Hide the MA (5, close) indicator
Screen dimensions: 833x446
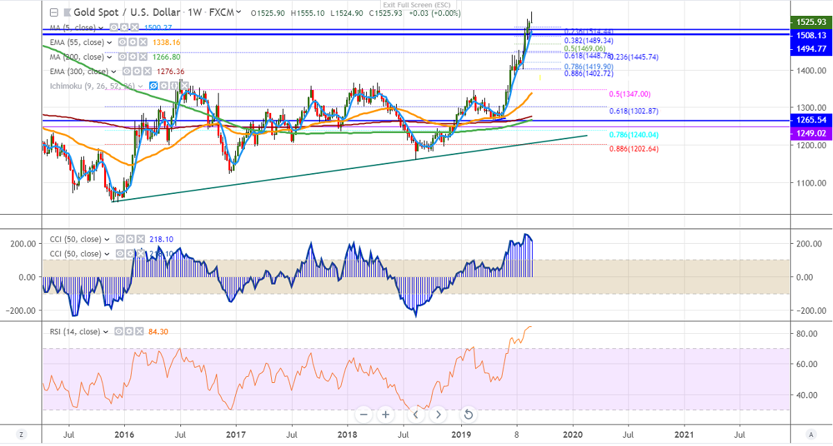(x=114, y=28)
